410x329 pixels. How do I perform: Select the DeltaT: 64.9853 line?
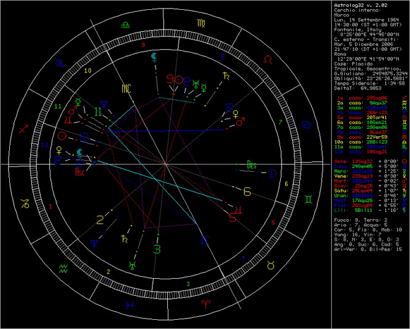[x=358, y=88]
